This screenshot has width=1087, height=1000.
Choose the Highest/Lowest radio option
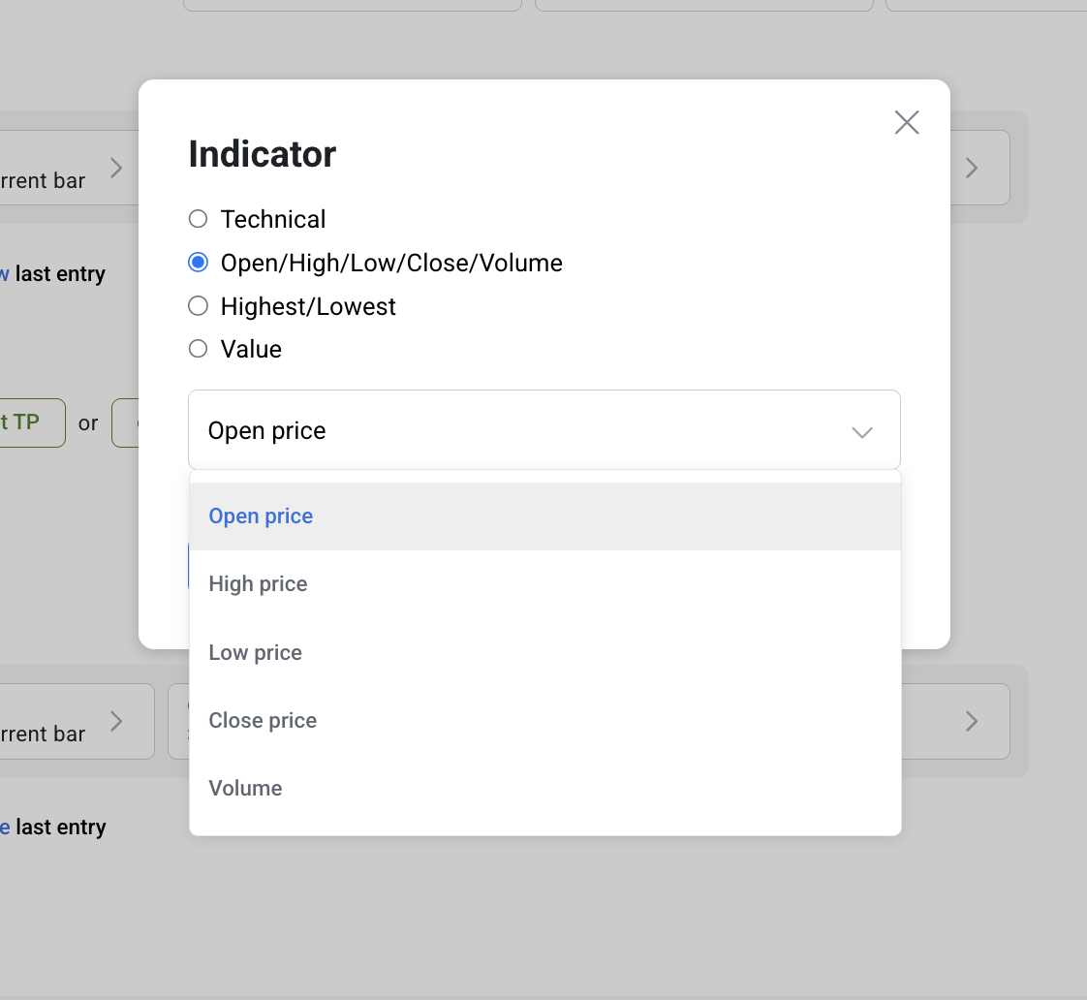[199, 306]
